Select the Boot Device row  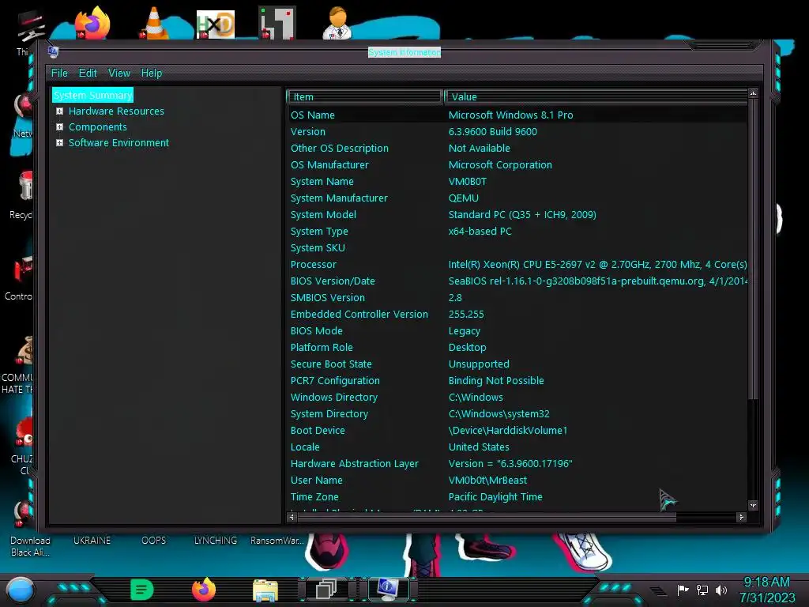pyautogui.click(x=517, y=431)
